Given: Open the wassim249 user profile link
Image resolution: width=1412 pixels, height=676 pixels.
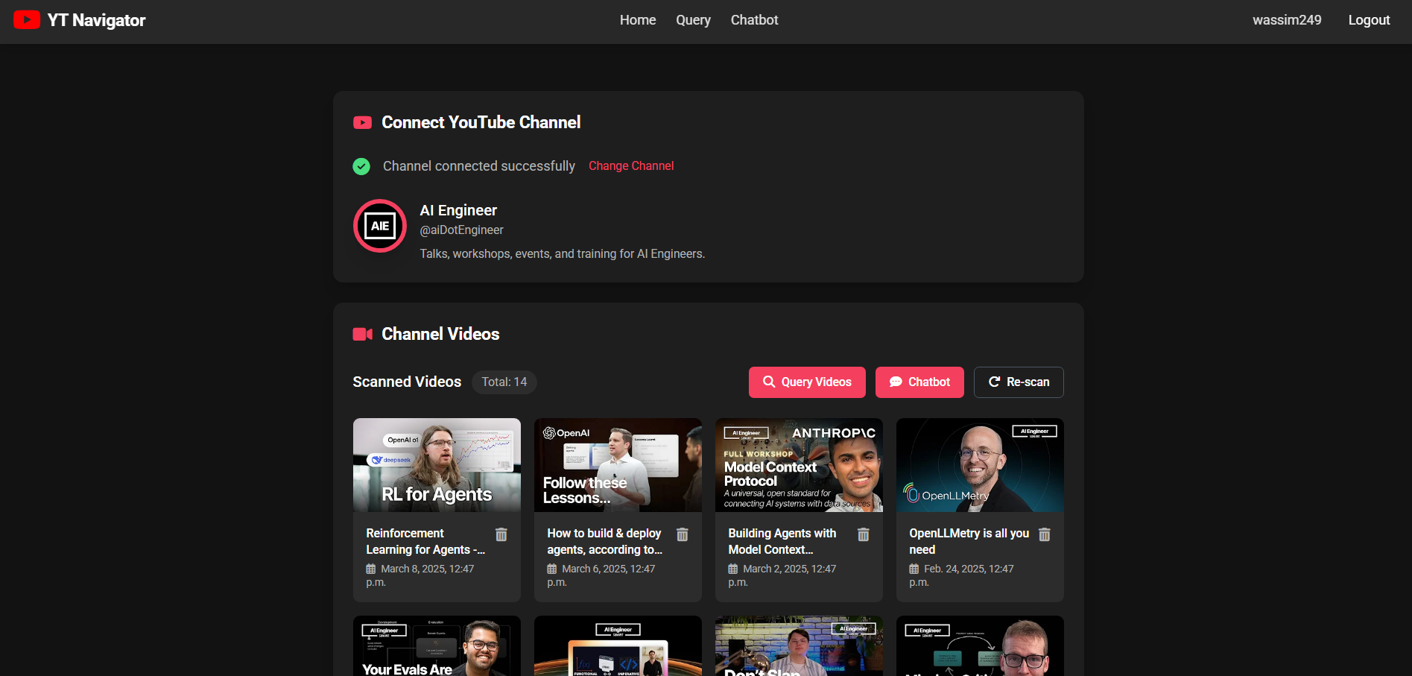Looking at the screenshot, I should pos(1287,20).
